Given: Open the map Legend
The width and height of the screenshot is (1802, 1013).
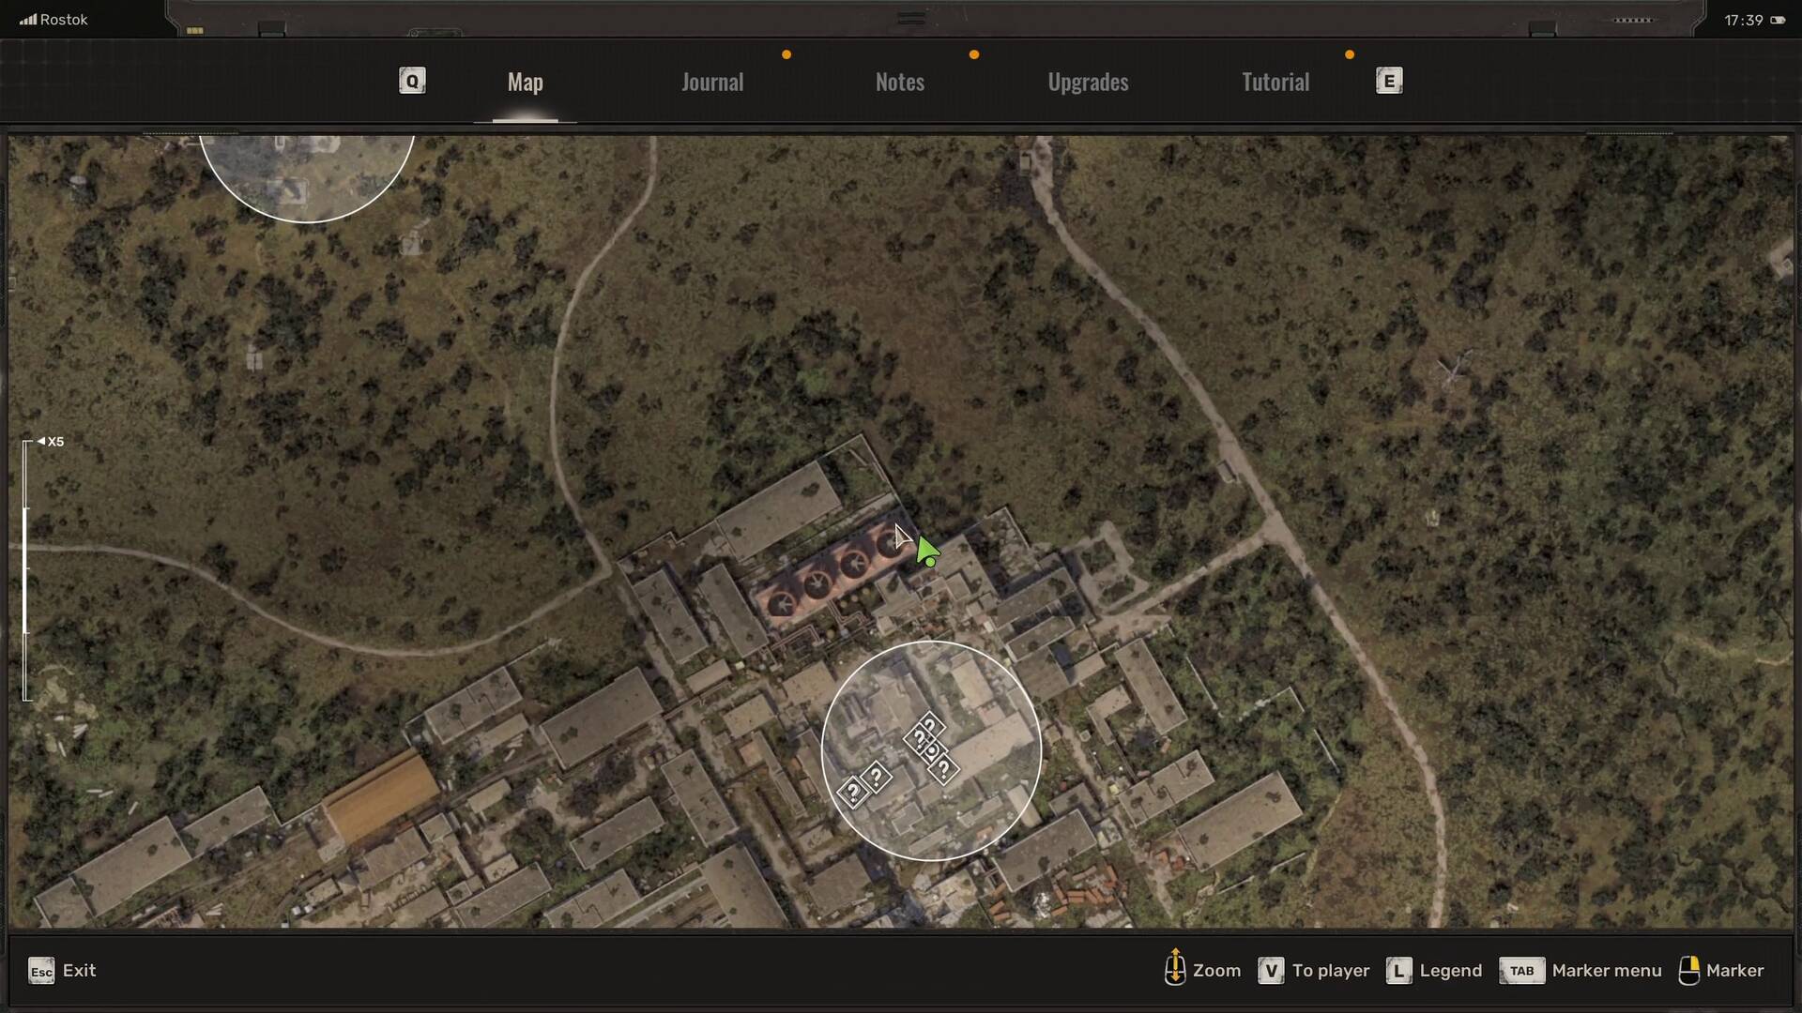Looking at the screenshot, I should coord(1450,971).
